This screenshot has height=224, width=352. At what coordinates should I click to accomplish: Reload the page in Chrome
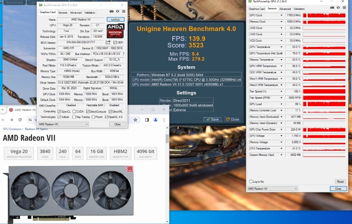(x=20, y=120)
